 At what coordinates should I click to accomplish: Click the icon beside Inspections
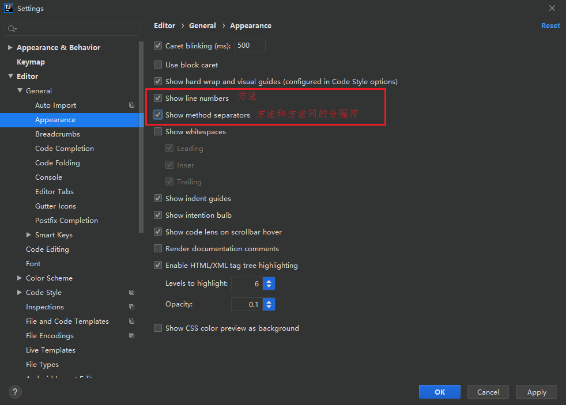tap(131, 307)
